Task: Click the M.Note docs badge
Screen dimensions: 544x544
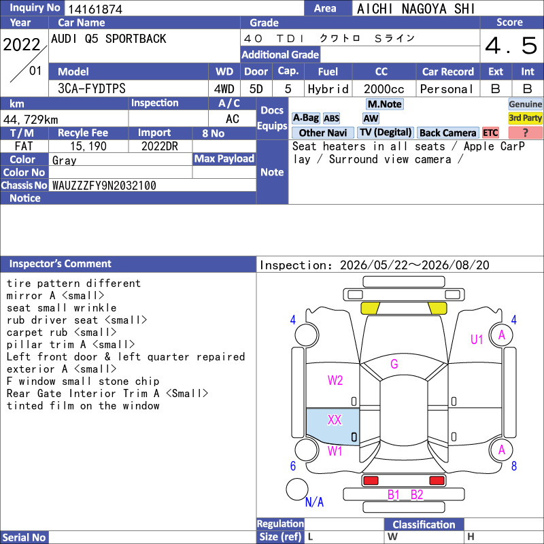Action: click(384, 104)
